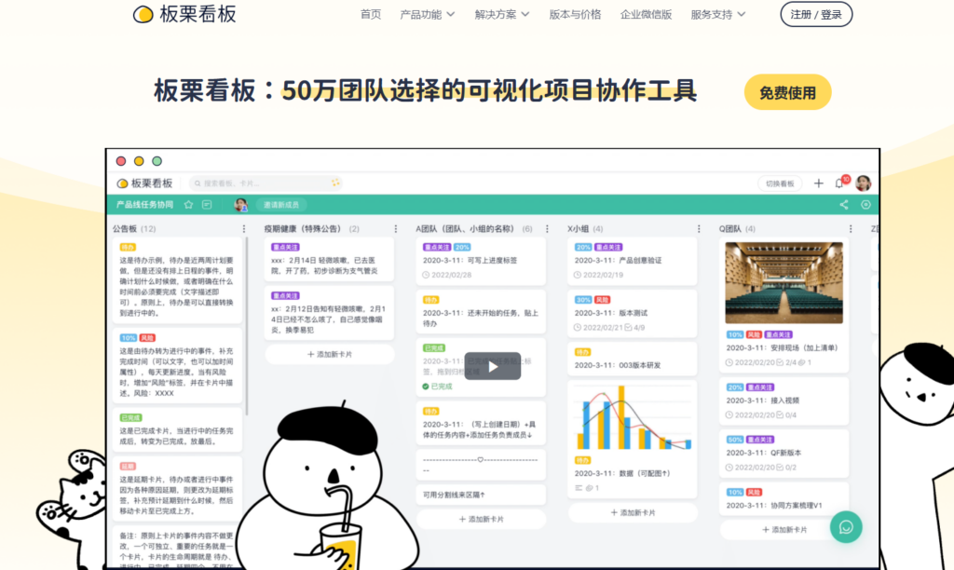Image resolution: width=954 pixels, height=570 pixels.
Task: Click the user avatar in the top bar
Action: click(x=864, y=183)
